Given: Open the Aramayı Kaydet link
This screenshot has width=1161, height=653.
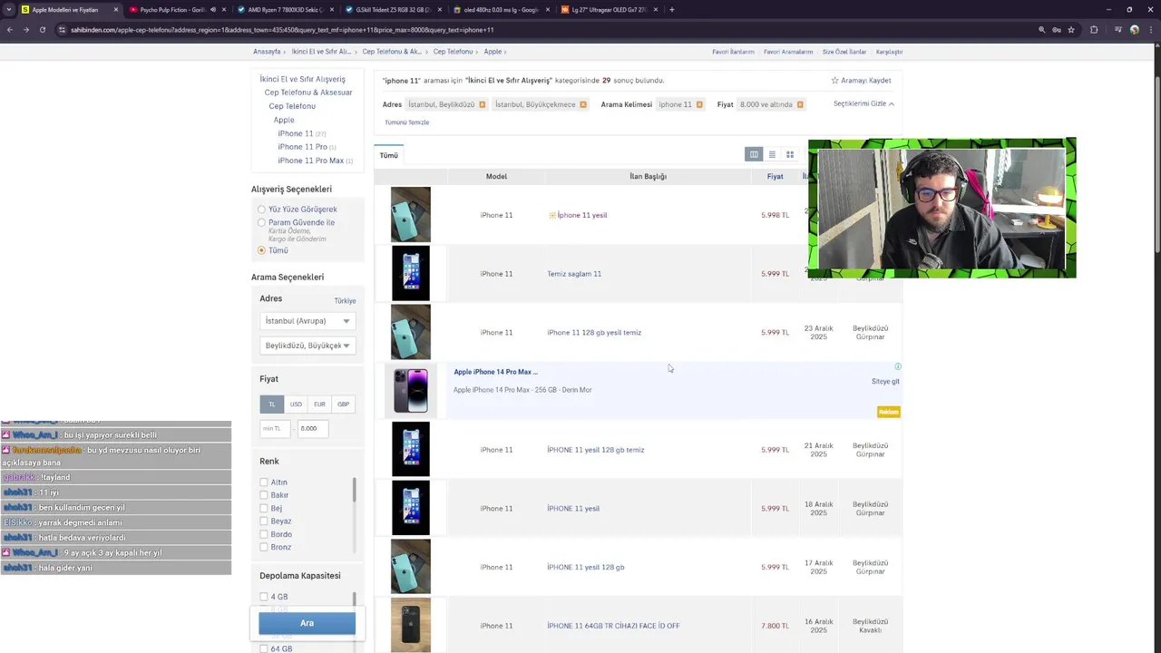Looking at the screenshot, I should tap(865, 80).
